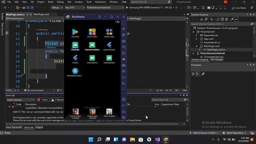Open the 110 % zoom dropdown
Screen dimensions: 256x144
pyautogui.click(x=11, y=90)
